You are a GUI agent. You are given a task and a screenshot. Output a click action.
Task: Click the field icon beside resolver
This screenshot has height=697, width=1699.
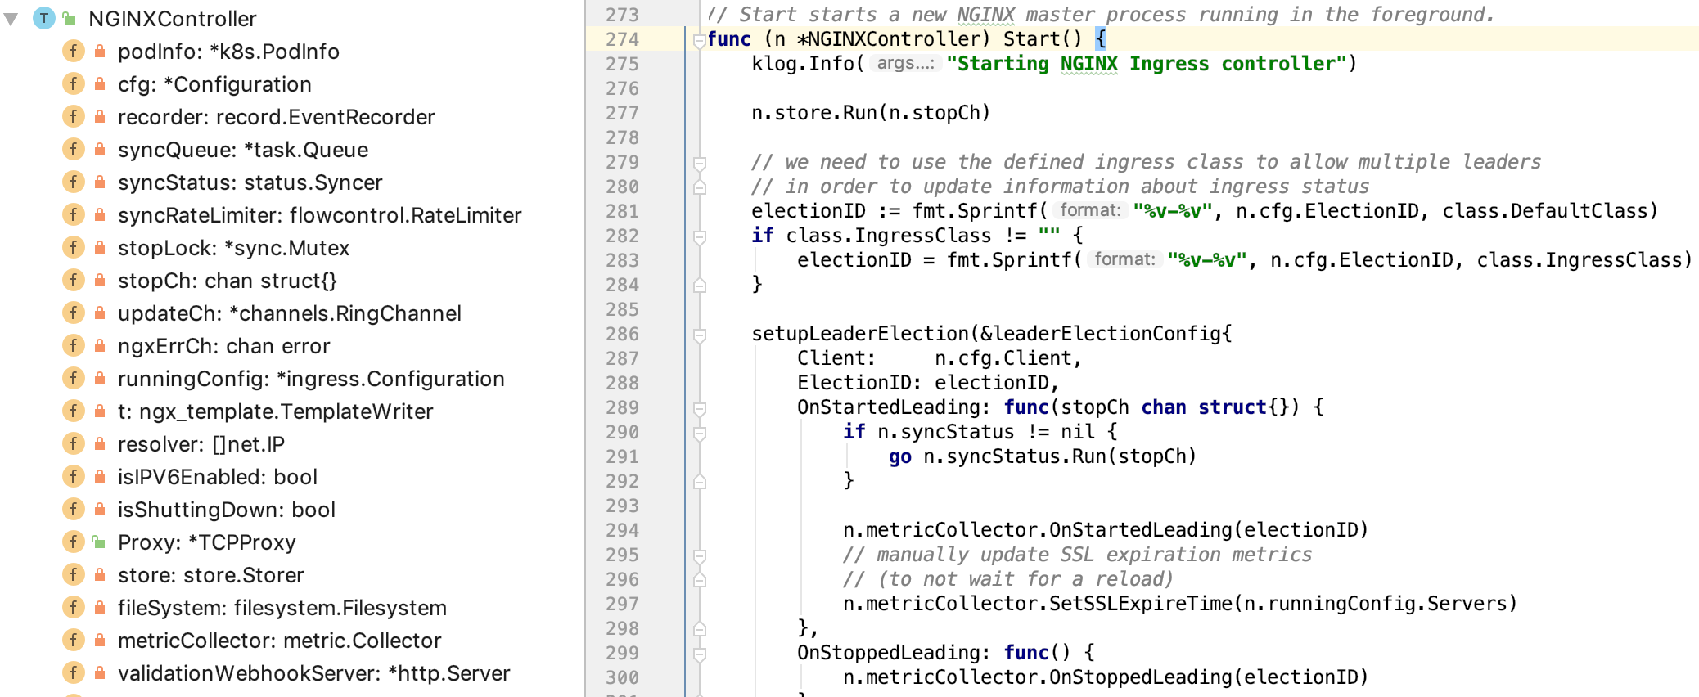[x=74, y=444]
